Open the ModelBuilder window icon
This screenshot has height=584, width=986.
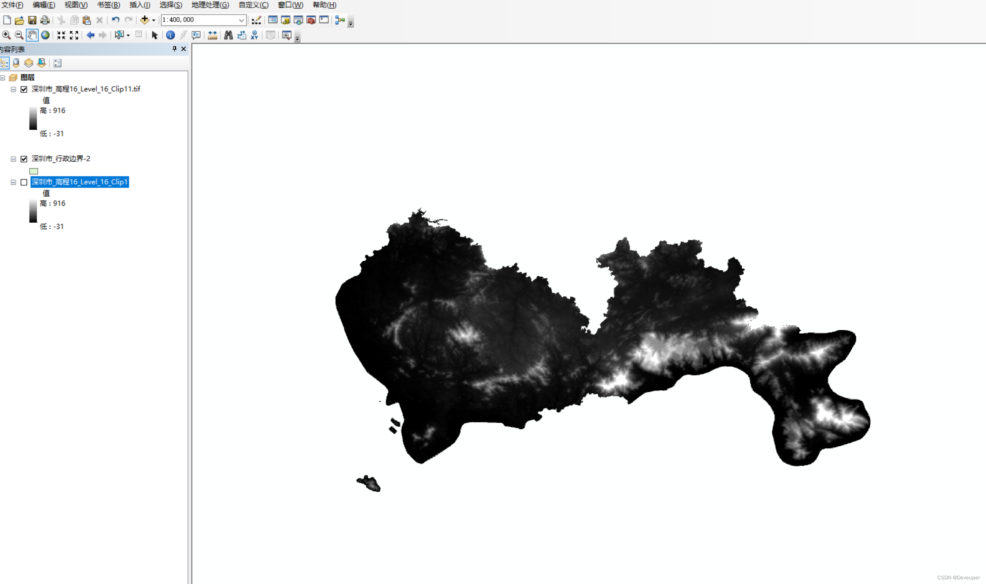pos(340,20)
